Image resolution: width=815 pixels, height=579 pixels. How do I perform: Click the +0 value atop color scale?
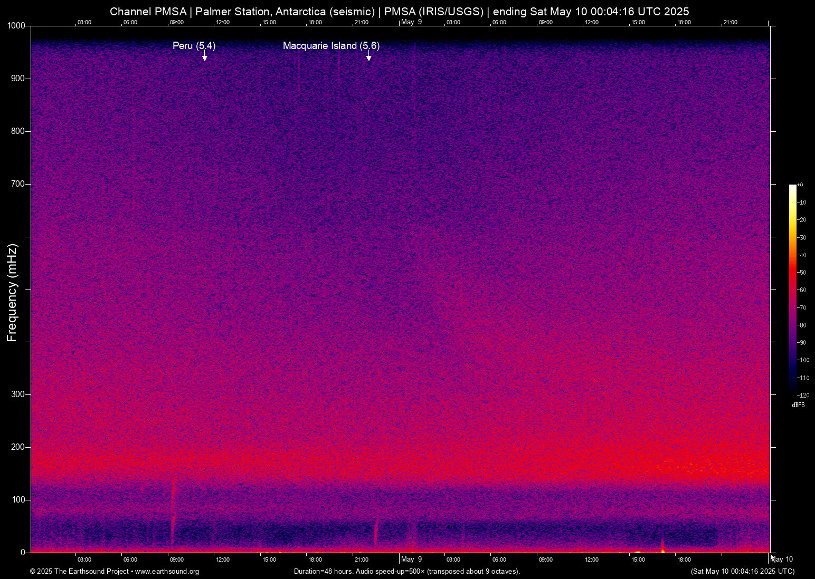800,185
